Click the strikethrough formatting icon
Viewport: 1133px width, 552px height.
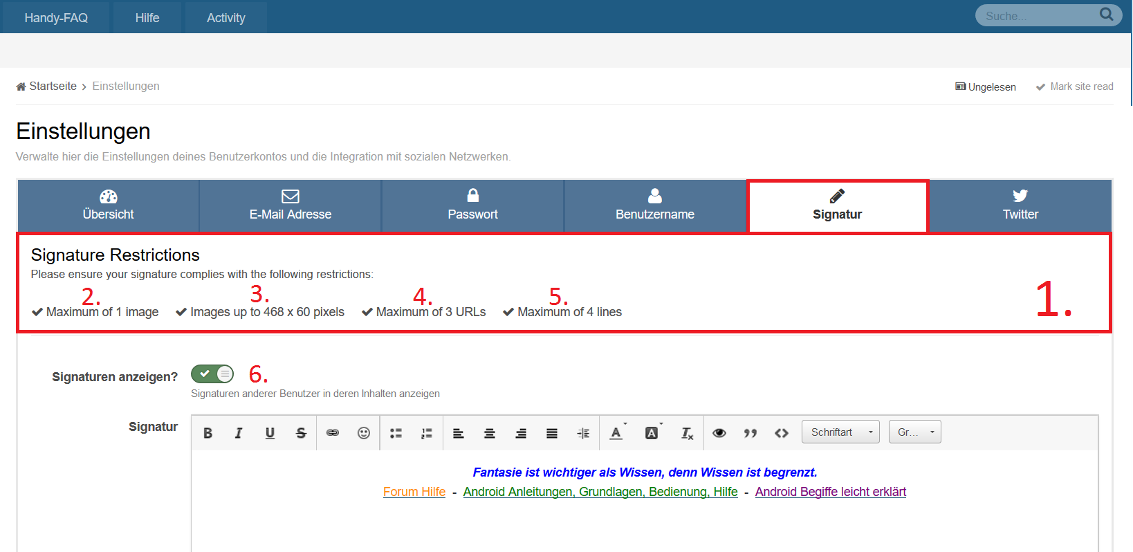point(301,433)
